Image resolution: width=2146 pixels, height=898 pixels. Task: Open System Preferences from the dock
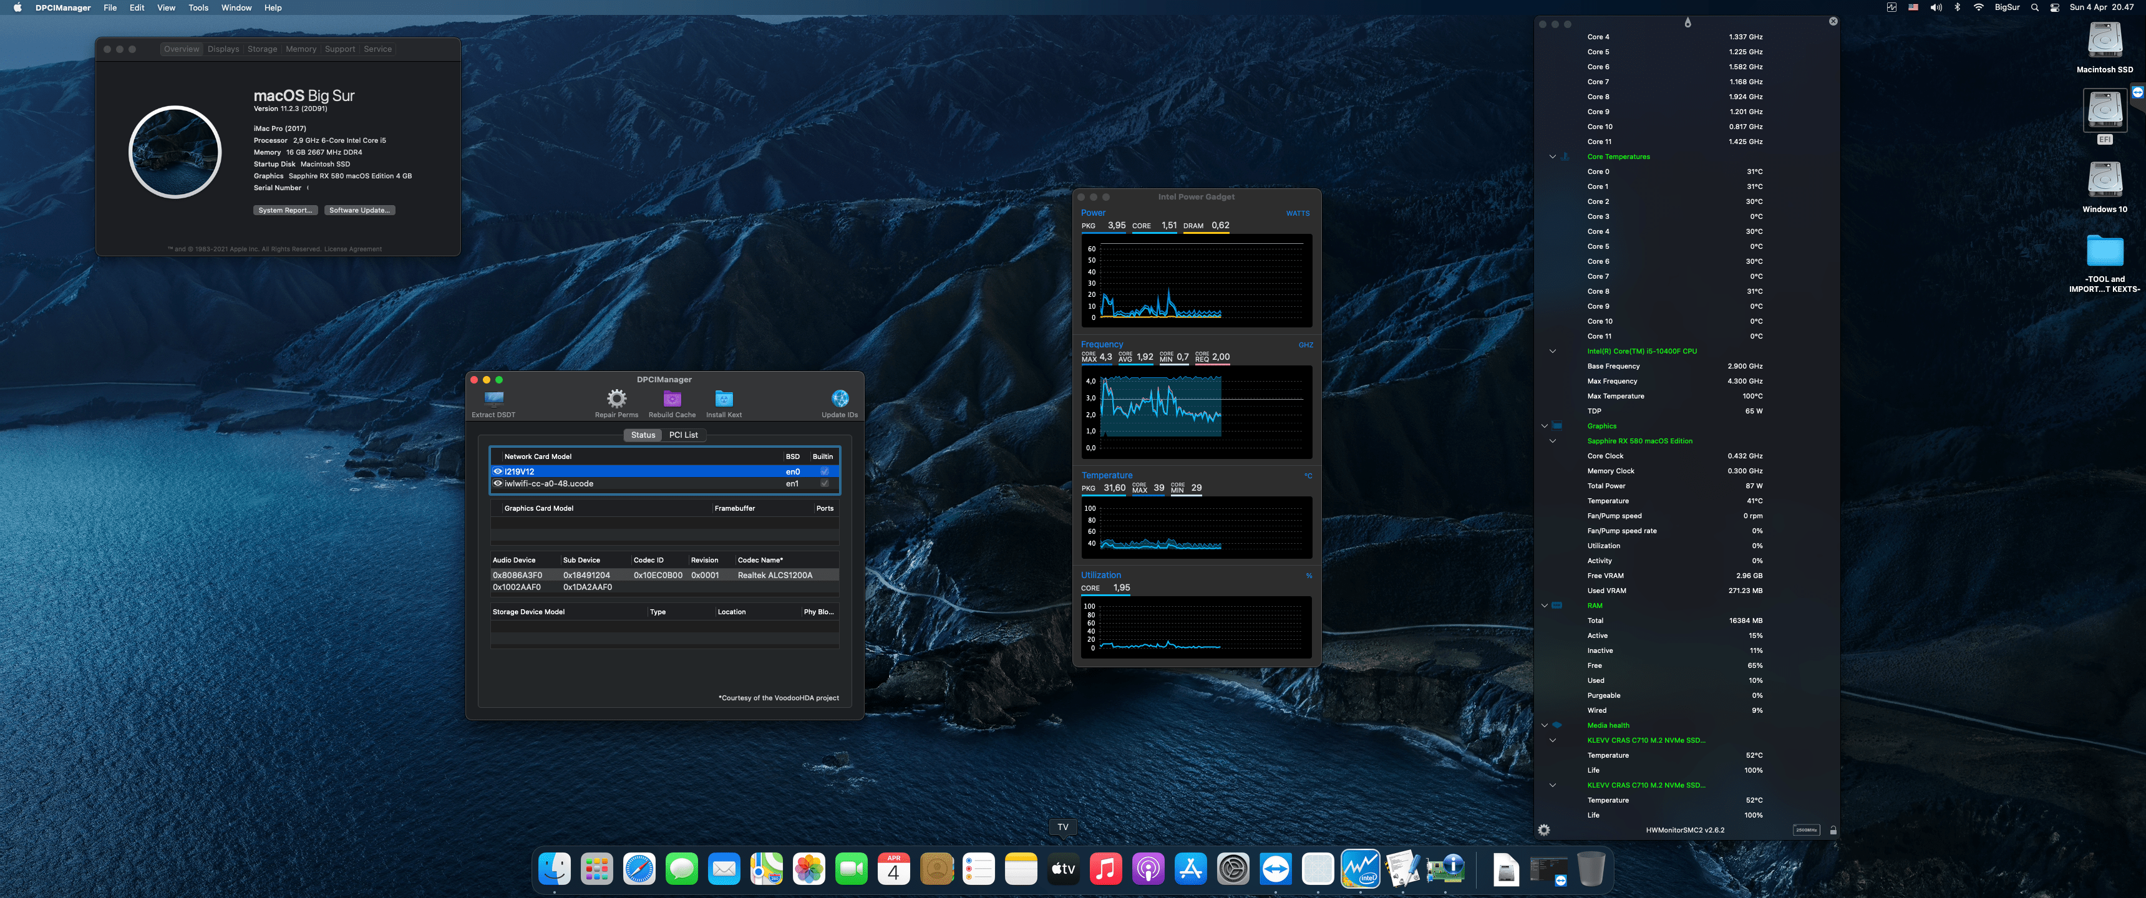1233,869
